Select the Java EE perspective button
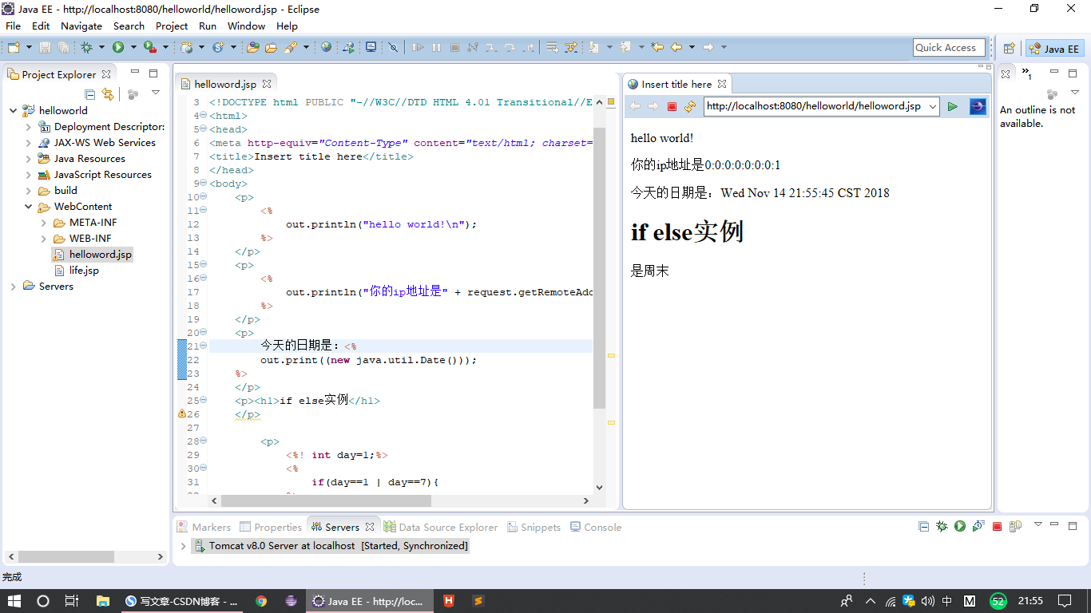 tap(1054, 49)
